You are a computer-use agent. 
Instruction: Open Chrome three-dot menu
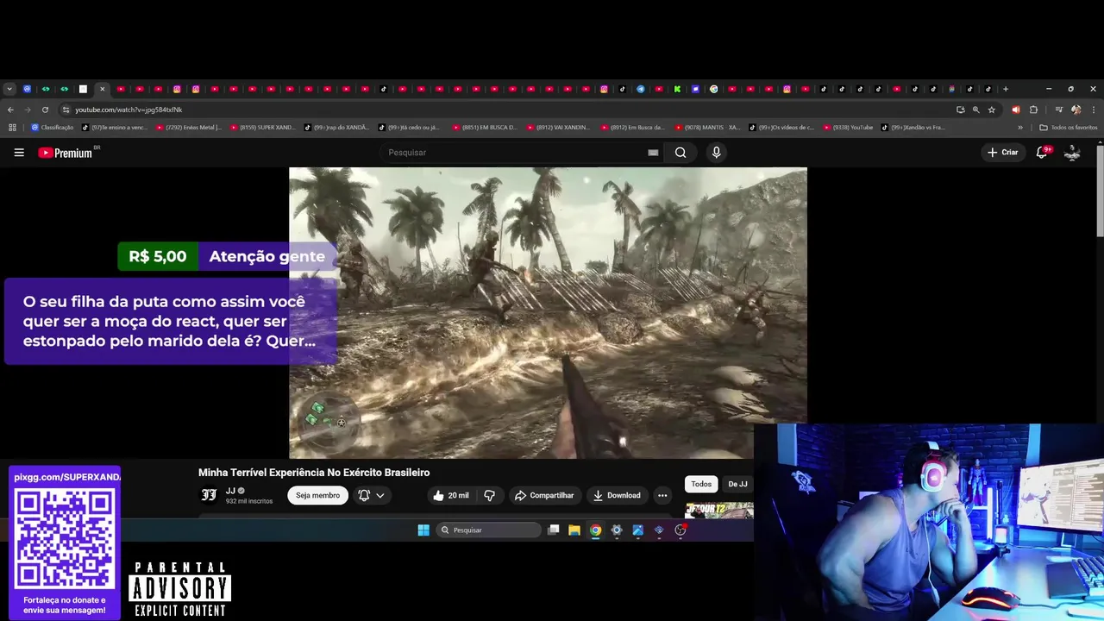[1093, 110]
